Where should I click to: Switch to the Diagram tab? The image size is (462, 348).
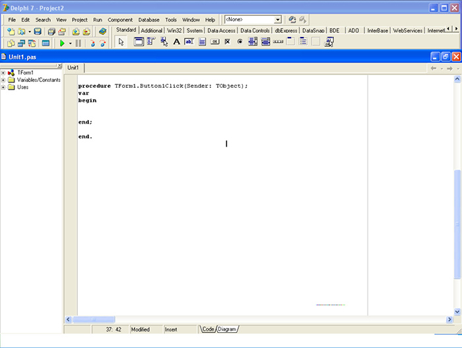pyautogui.click(x=227, y=329)
